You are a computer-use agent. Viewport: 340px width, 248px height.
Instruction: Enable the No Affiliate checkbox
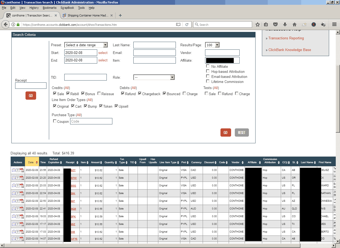tap(208, 66)
